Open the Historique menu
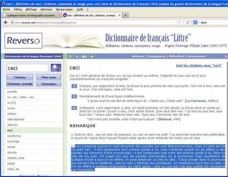Screen dimensions: 228x177 46,10
